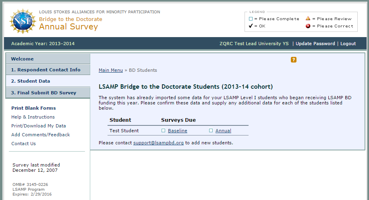Select the Student Data menu item
This screenshot has height=200, width=369.
coord(48,81)
